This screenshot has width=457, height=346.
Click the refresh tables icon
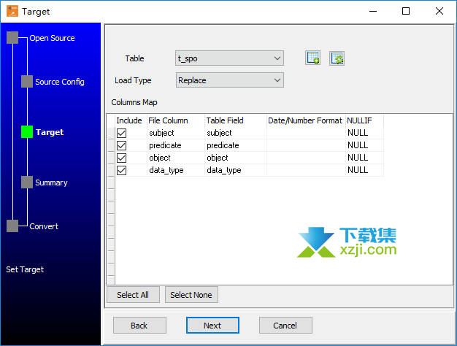(x=337, y=58)
